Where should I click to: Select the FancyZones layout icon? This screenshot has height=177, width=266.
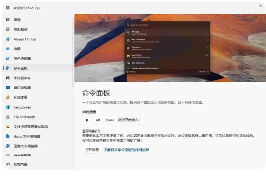coord(8,107)
